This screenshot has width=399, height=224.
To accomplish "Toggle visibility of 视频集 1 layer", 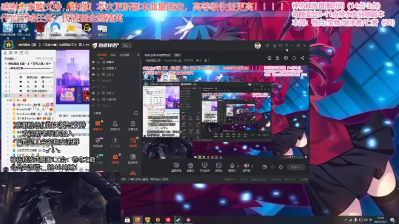I will [93, 68].
